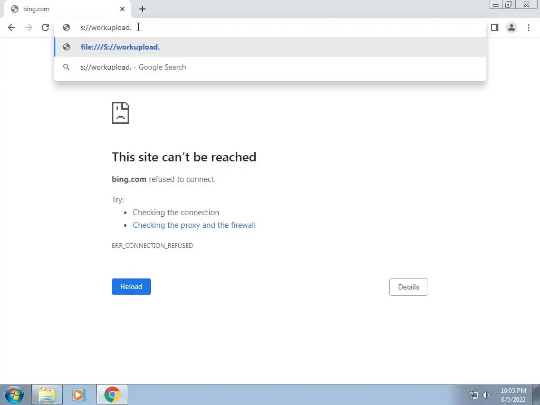Open the Chrome three-dot menu
This screenshot has width=540, height=405.
point(528,27)
